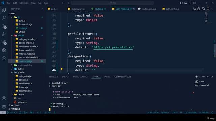
Task: Click the print icon in editor toolbar
Action: pyautogui.click(x=199, y=9)
